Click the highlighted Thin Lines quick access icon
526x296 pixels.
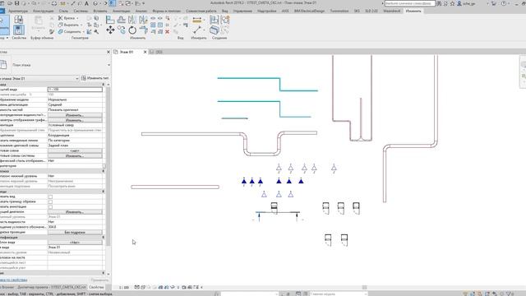[112, 3]
